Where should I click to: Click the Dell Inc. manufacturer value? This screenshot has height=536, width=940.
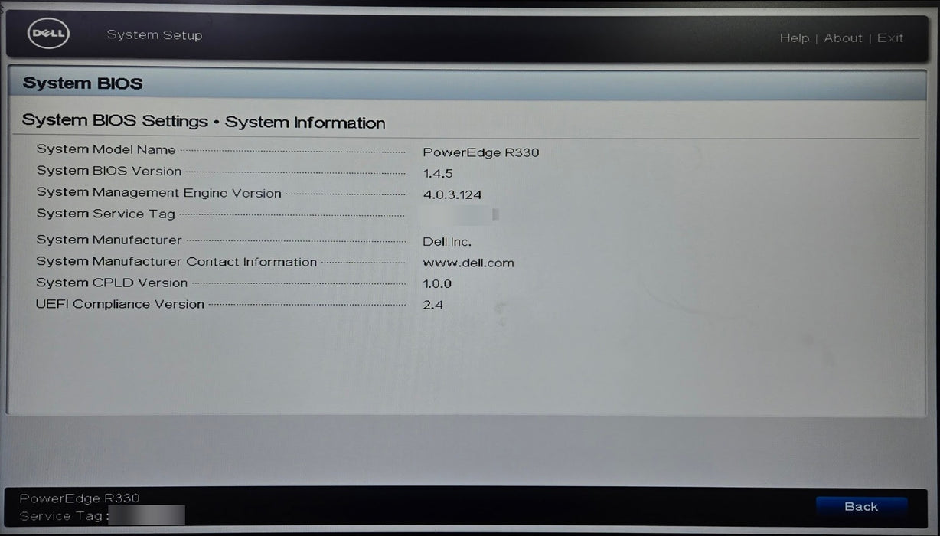coord(447,242)
